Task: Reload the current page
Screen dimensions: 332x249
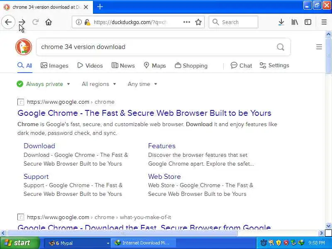Action: [35, 22]
